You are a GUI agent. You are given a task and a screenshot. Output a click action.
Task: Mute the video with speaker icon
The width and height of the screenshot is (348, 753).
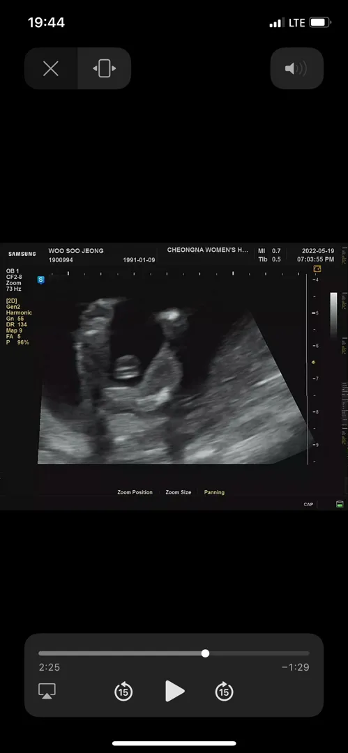coord(296,68)
